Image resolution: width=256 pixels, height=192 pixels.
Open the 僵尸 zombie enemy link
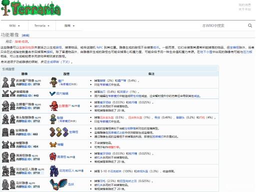coord(61,81)
